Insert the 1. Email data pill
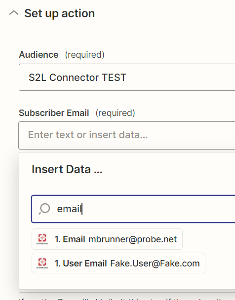235x300 pixels. click(x=107, y=239)
